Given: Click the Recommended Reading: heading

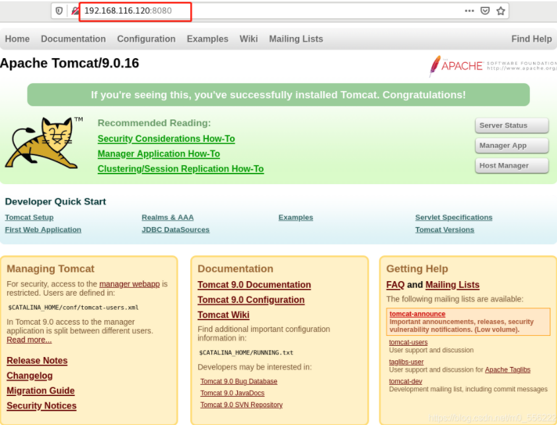Looking at the screenshot, I should click(x=154, y=123).
